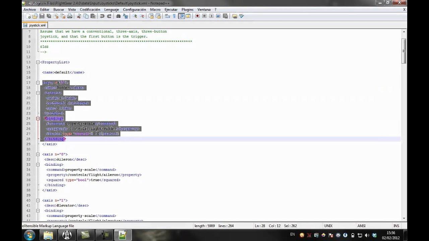
Task: Toggle word wrap in toolbar
Action: [167, 16]
